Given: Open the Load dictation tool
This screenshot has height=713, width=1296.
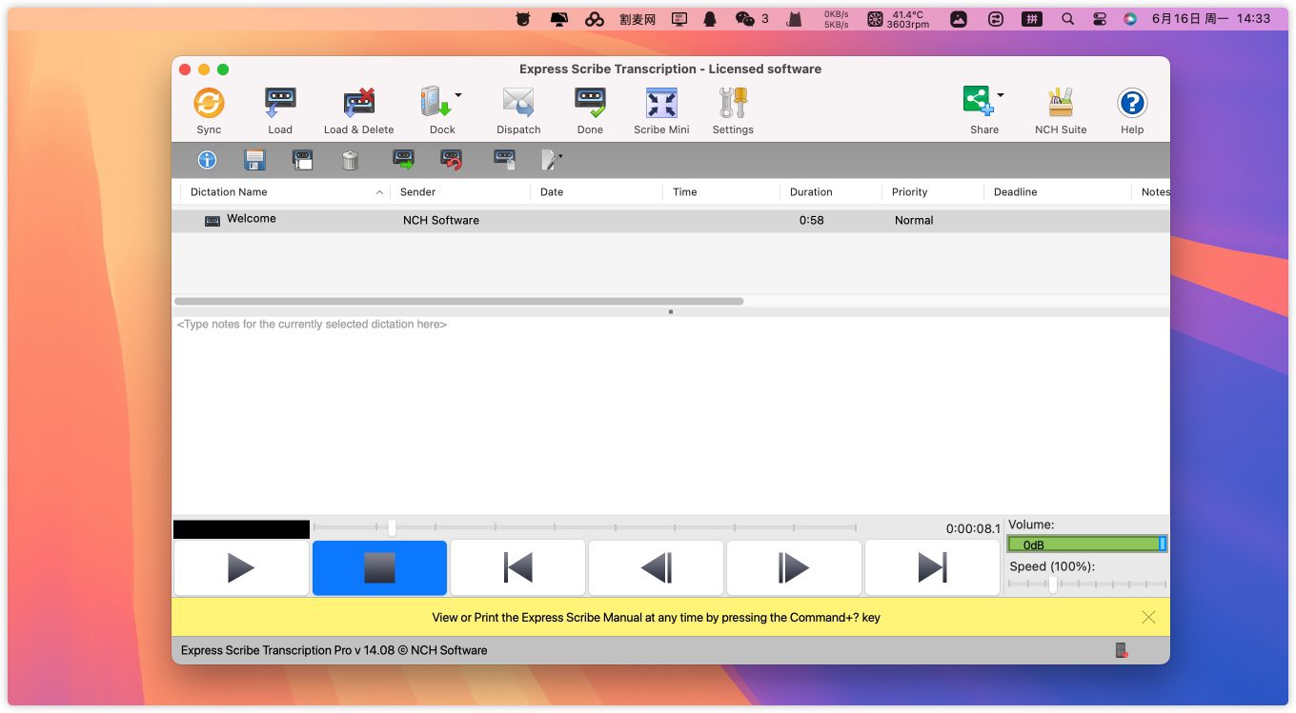Looking at the screenshot, I should point(280,104).
